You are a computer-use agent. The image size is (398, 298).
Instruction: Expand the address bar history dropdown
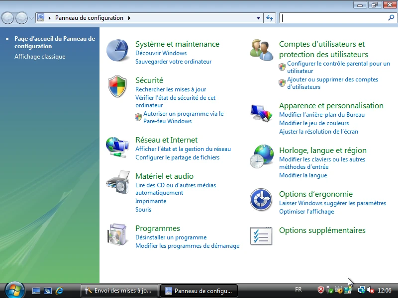point(258,18)
